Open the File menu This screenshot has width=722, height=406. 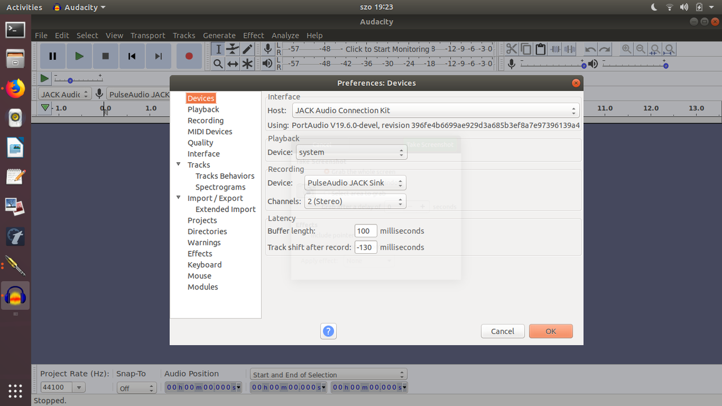coord(41,35)
